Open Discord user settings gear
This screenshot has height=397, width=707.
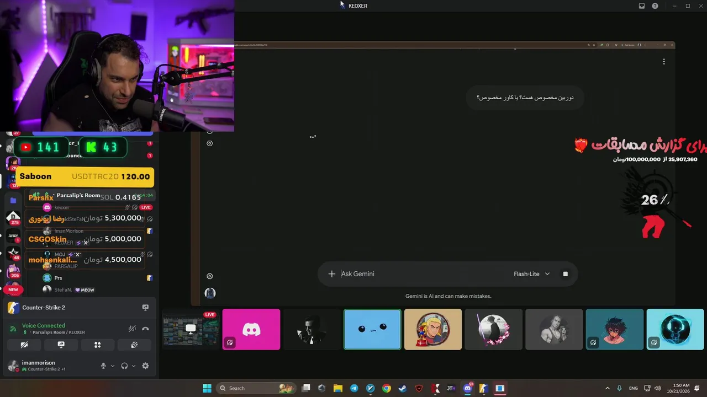(145, 366)
